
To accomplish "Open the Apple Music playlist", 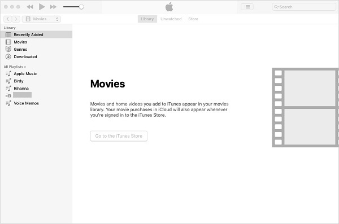I will coord(36,74).
